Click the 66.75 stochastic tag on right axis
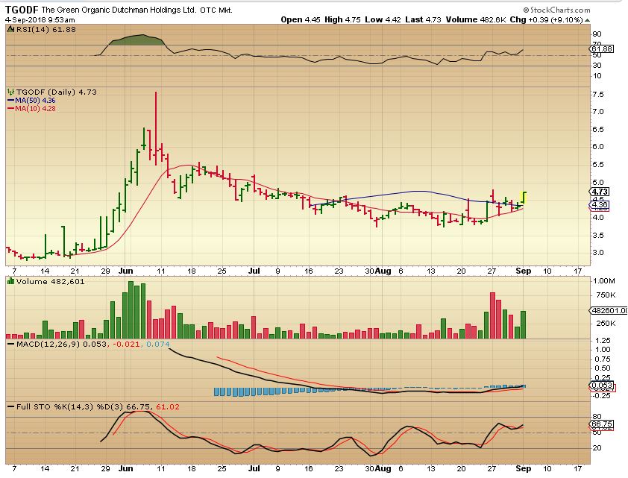Screen dimensions: 628x478 602,424
